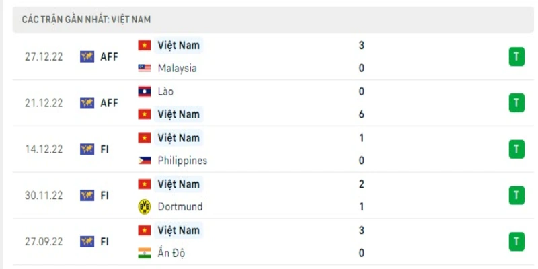Click green T badge for Philippines match
This screenshot has height=269, width=538.
[516, 149]
